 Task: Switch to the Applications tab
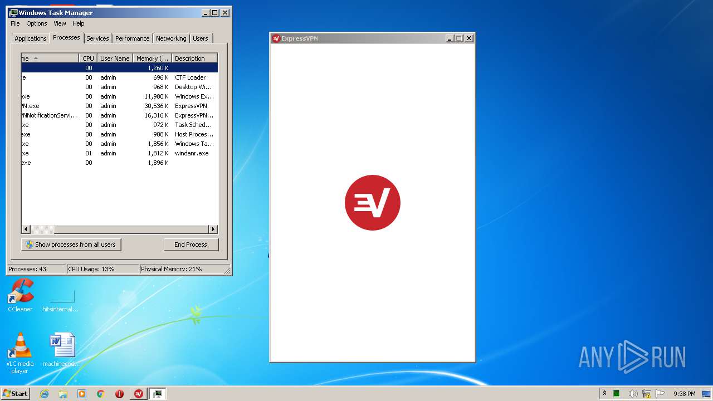(31, 38)
